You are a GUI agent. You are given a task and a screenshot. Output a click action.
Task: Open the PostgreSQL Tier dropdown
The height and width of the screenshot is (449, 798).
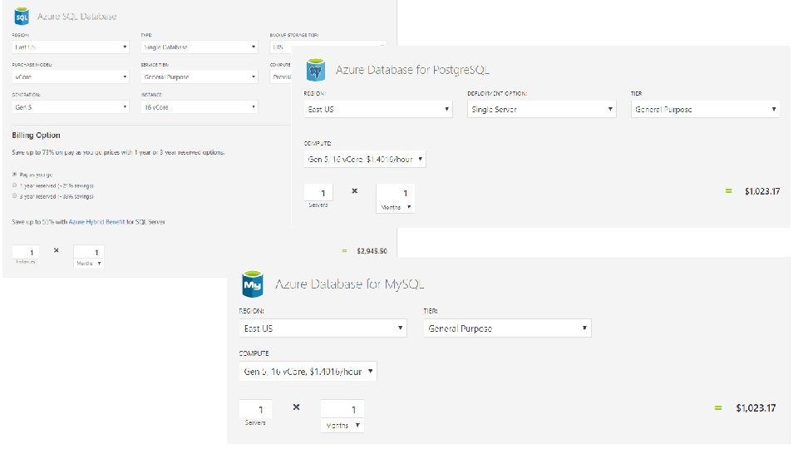[x=706, y=109]
